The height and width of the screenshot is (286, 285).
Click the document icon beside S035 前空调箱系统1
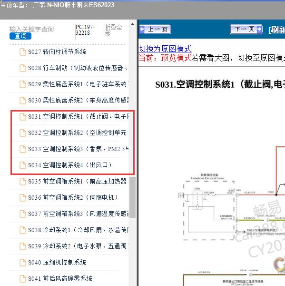(x=23, y=182)
